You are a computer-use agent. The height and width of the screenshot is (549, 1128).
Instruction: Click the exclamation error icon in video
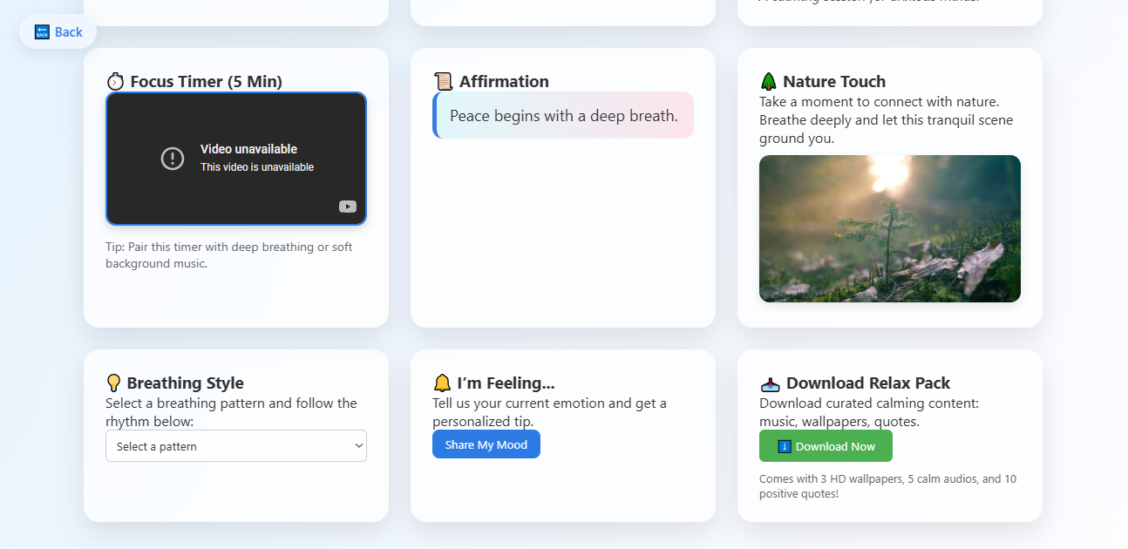(x=173, y=158)
